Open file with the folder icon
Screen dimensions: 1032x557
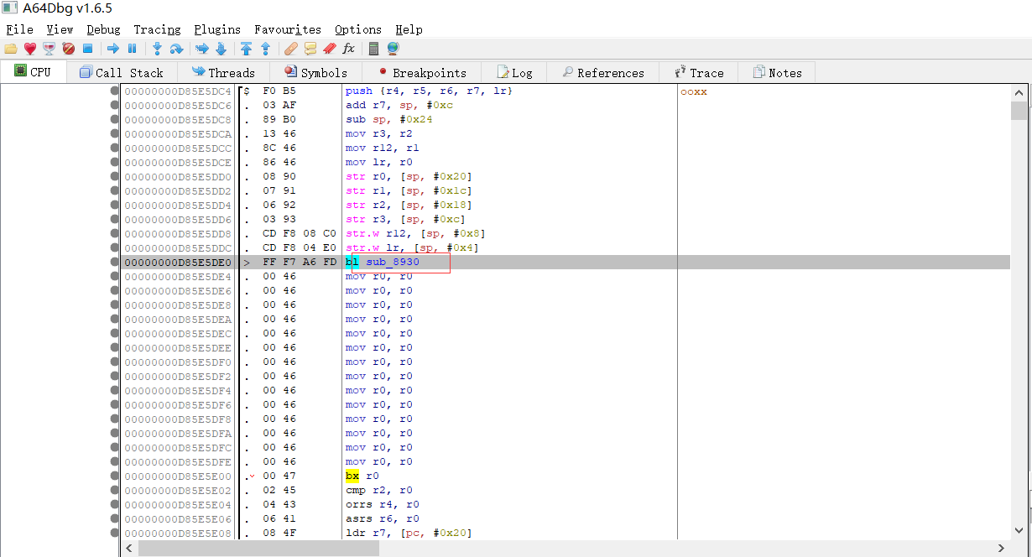click(11, 49)
